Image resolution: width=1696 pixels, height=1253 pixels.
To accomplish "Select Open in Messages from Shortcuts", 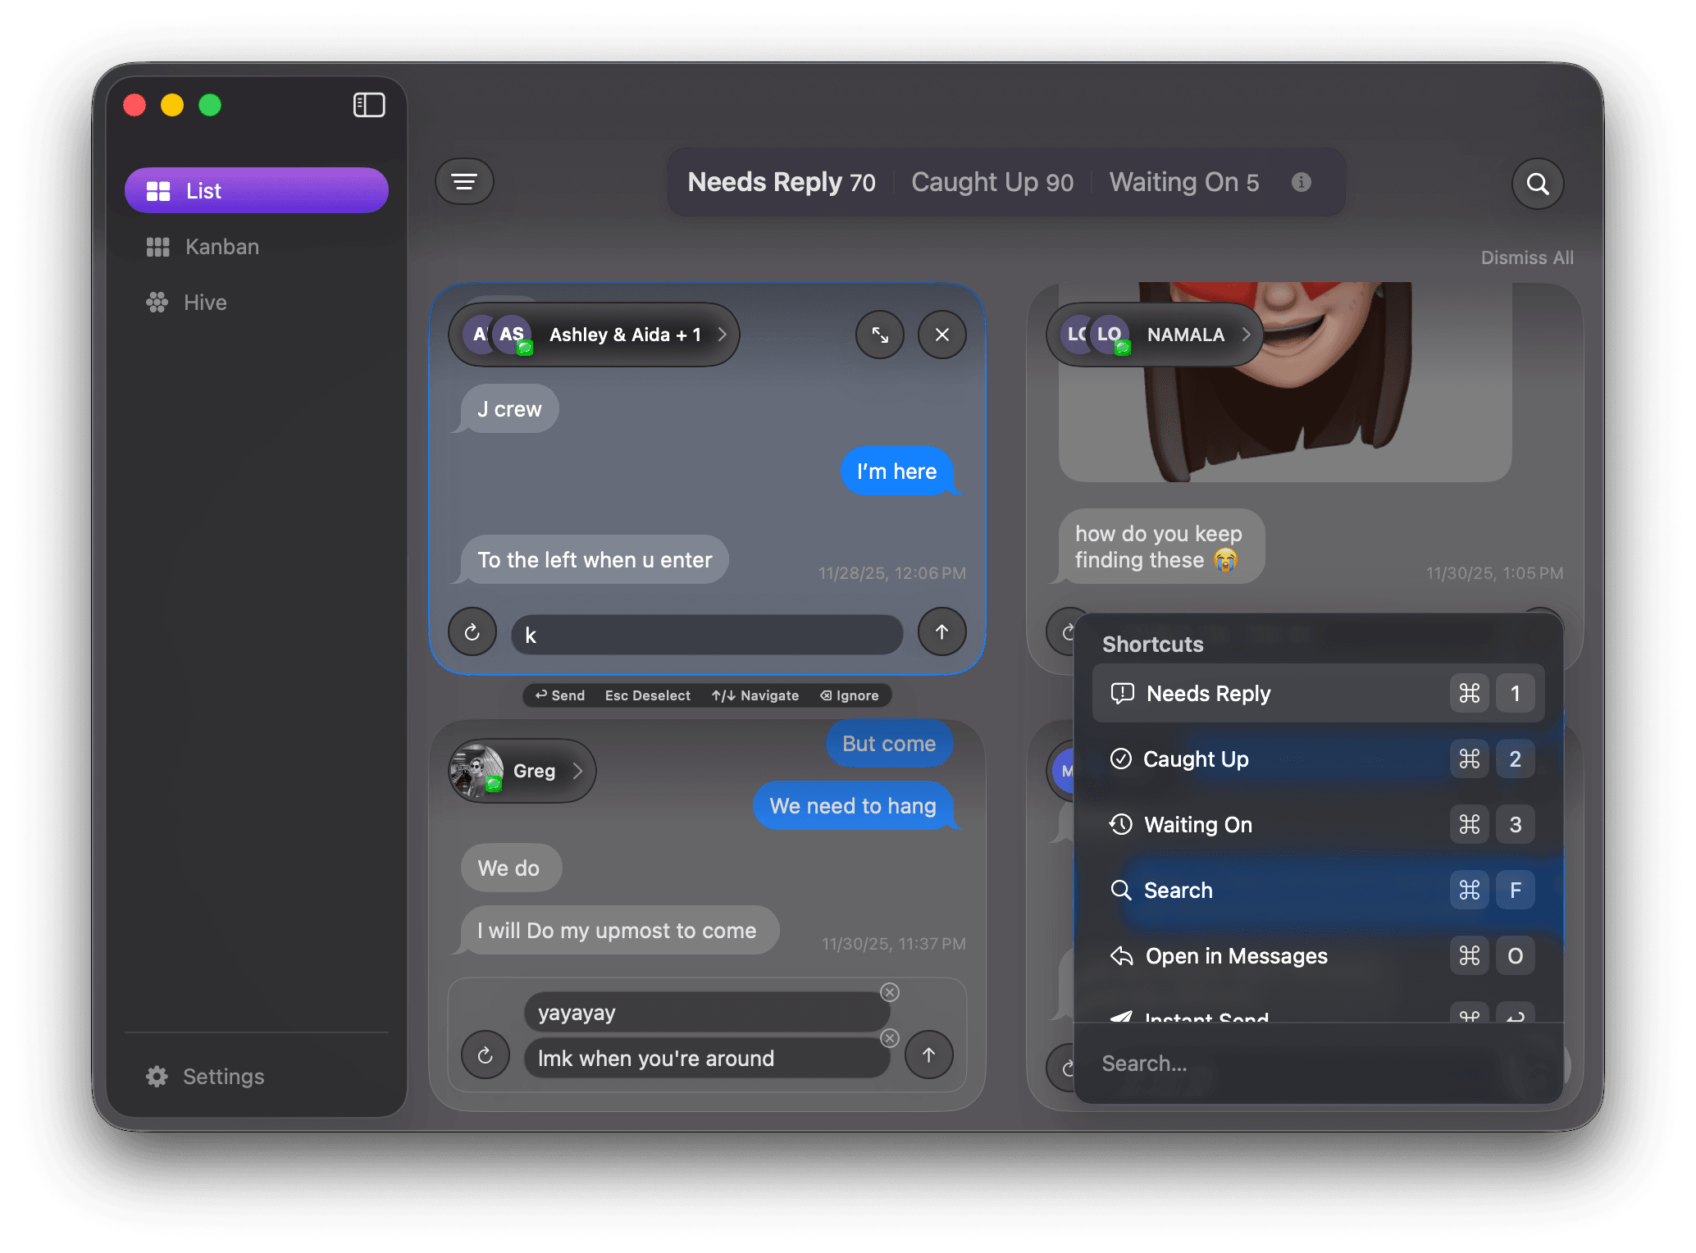I will 1236,955.
